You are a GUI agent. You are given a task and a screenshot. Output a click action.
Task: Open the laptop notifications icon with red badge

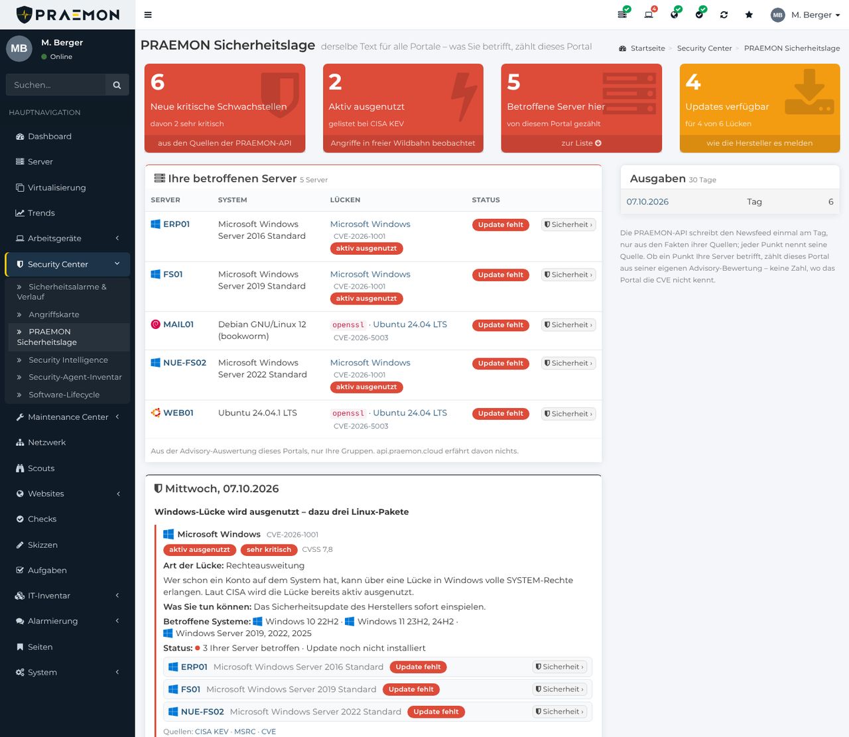pos(649,15)
